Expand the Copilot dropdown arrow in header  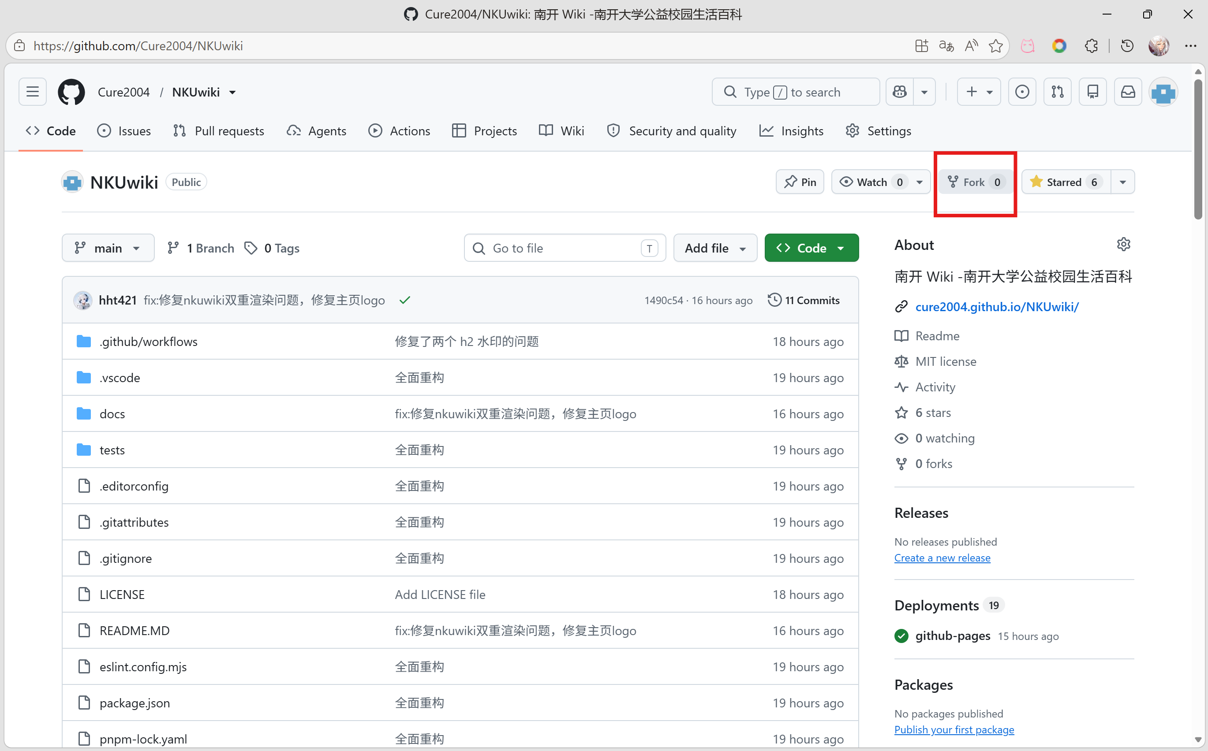tap(924, 92)
